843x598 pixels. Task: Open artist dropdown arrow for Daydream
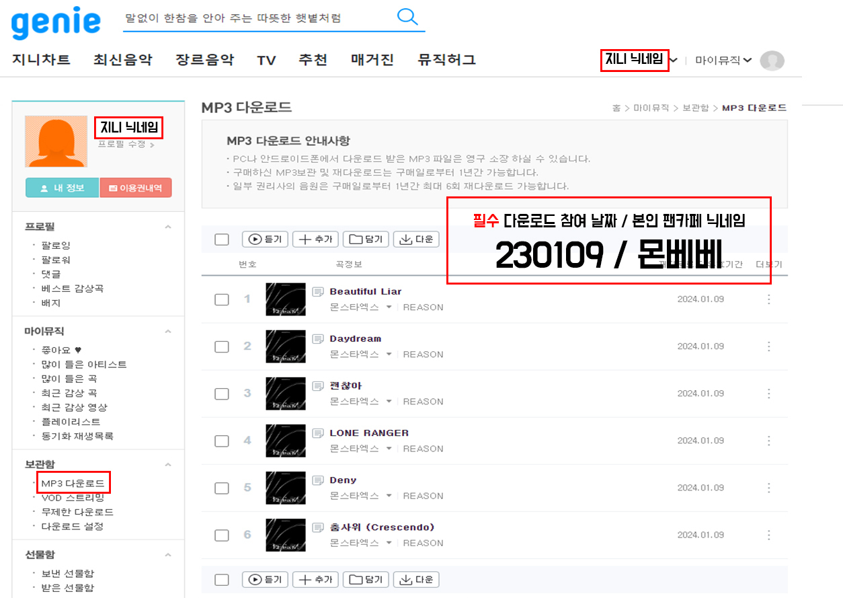coord(389,354)
